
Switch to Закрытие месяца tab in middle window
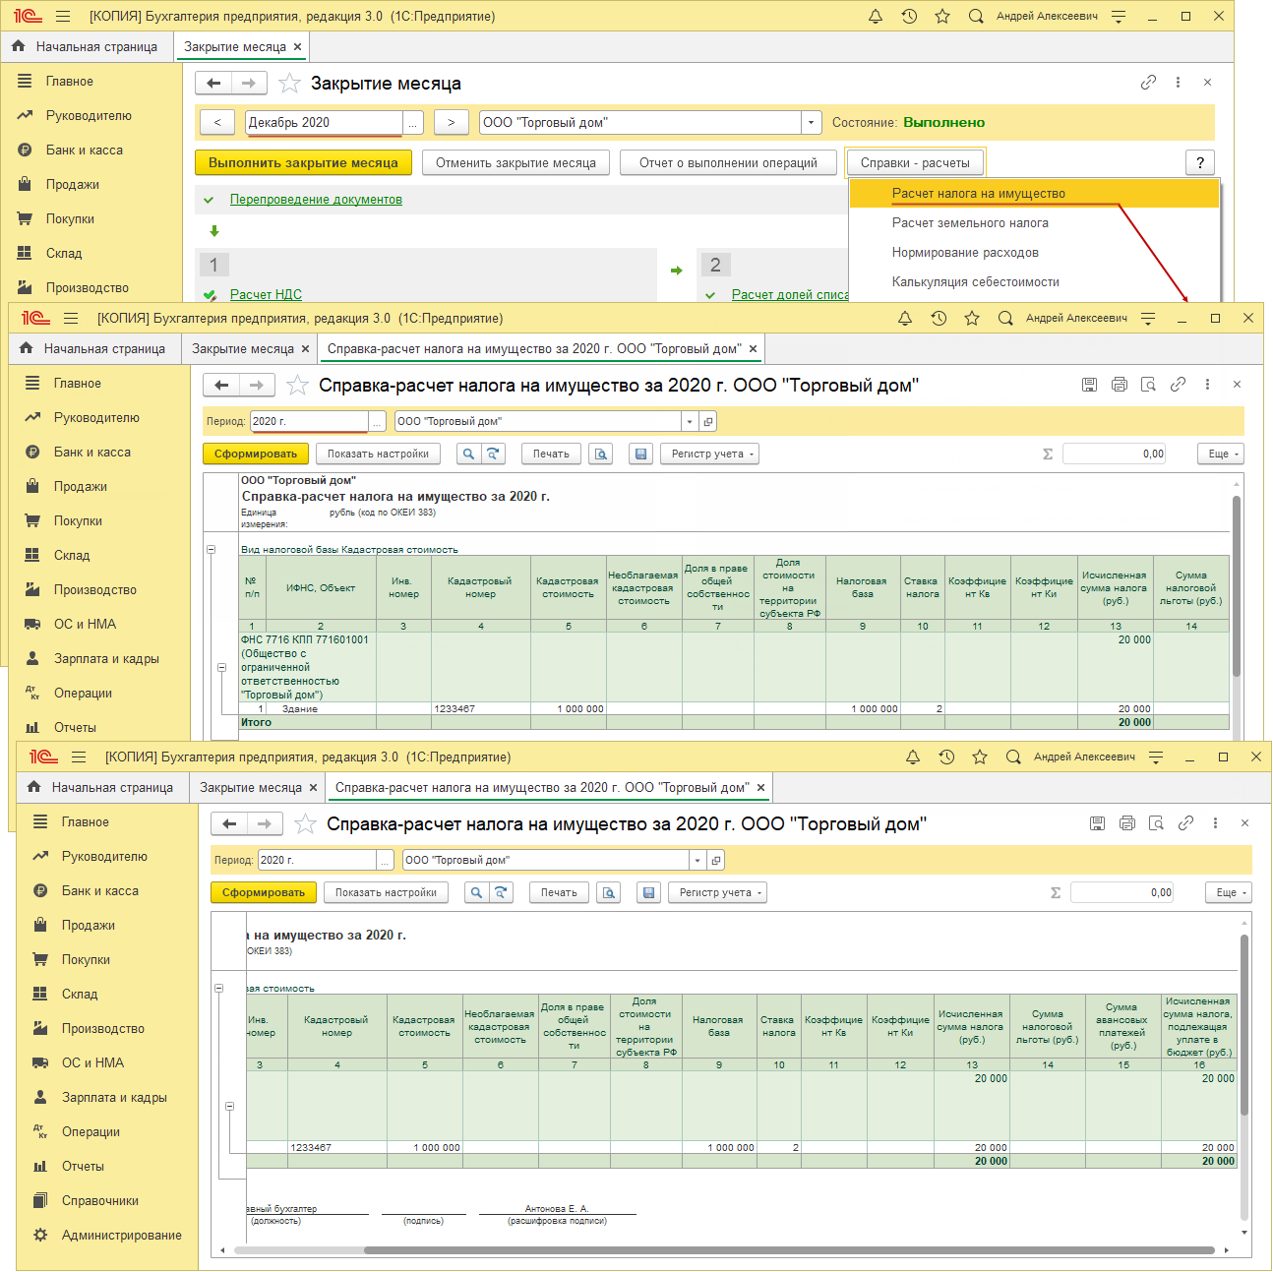pyautogui.click(x=243, y=349)
